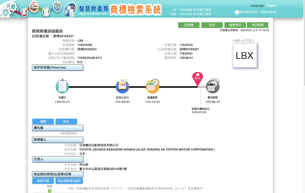Click the registration publication monitor icon

point(122,86)
